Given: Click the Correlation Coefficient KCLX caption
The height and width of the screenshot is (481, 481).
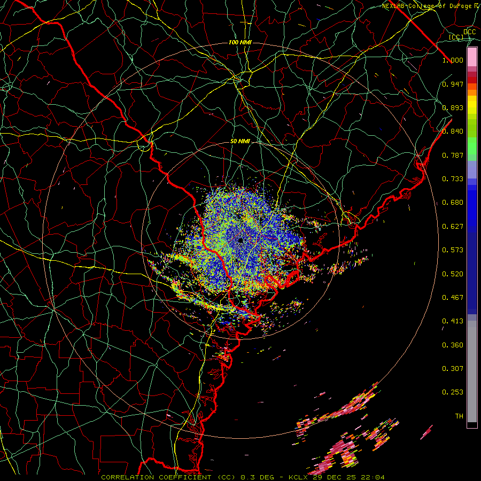Looking at the screenshot, I should coord(243,477).
